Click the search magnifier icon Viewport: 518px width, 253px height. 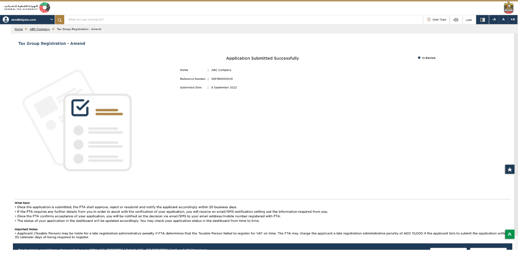coord(60,19)
